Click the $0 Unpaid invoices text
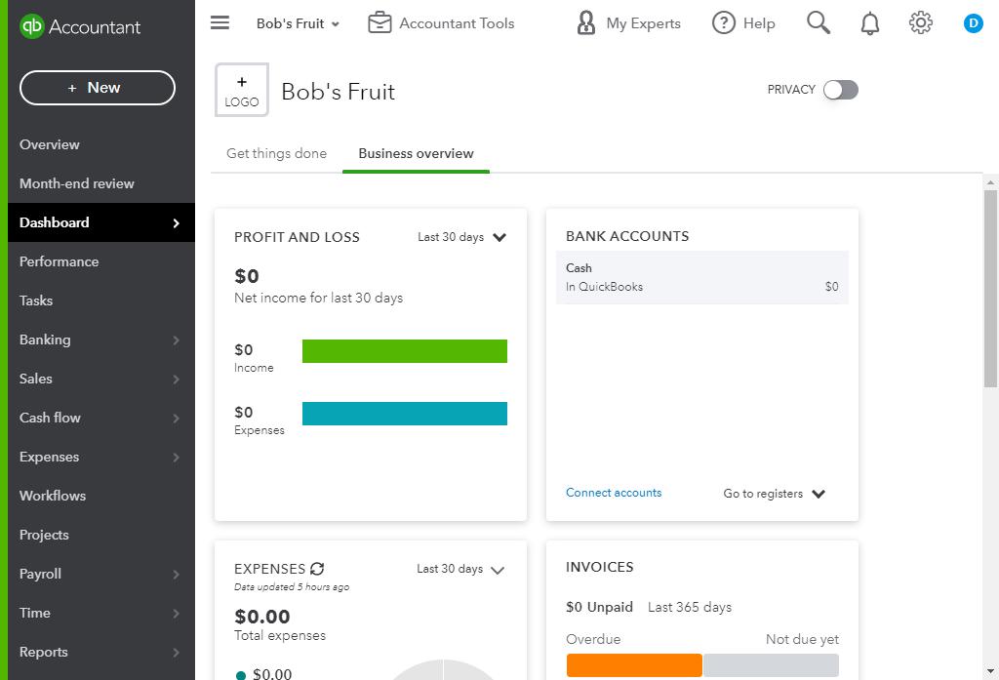 click(x=600, y=608)
